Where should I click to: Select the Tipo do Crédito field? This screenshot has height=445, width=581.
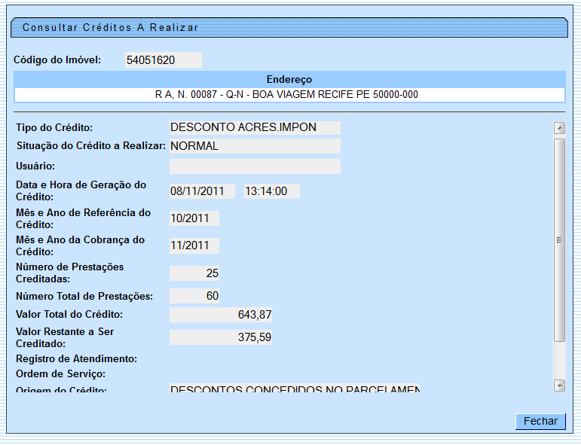tap(255, 128)
